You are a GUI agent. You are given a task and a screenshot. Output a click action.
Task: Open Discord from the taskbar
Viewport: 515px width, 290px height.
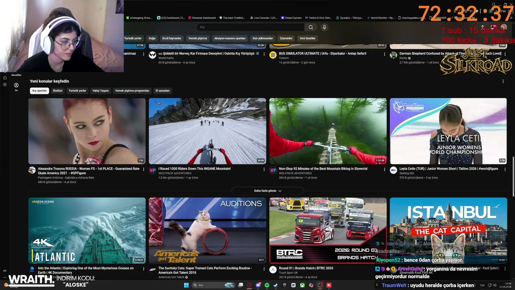click(258, 285)
